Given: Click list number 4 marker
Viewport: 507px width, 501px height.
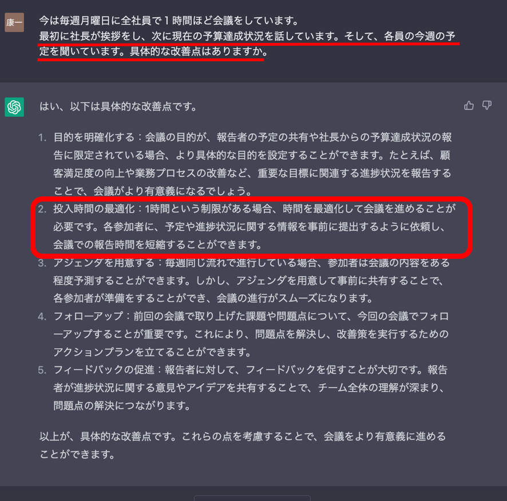Looking at the screenshot, I should tap(42, 316).
